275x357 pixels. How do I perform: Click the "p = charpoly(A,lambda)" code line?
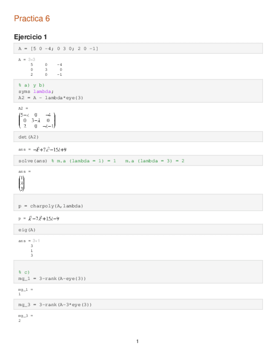(50, 206)
